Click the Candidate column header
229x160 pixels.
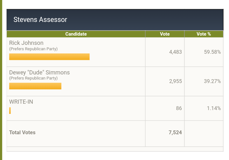76,34
